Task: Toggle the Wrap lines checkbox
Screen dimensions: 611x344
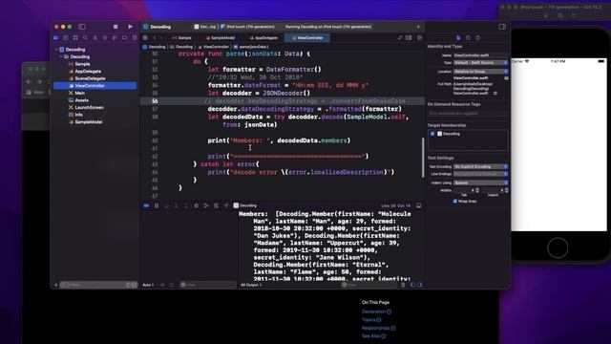Action: [455, 202]
